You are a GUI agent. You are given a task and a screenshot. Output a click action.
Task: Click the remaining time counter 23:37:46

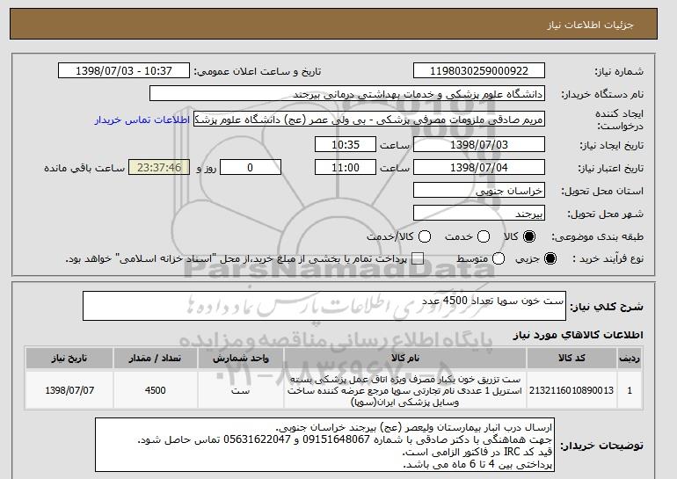point(159,168)
